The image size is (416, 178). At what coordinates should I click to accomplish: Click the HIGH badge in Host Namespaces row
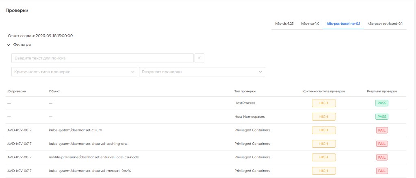324,117
